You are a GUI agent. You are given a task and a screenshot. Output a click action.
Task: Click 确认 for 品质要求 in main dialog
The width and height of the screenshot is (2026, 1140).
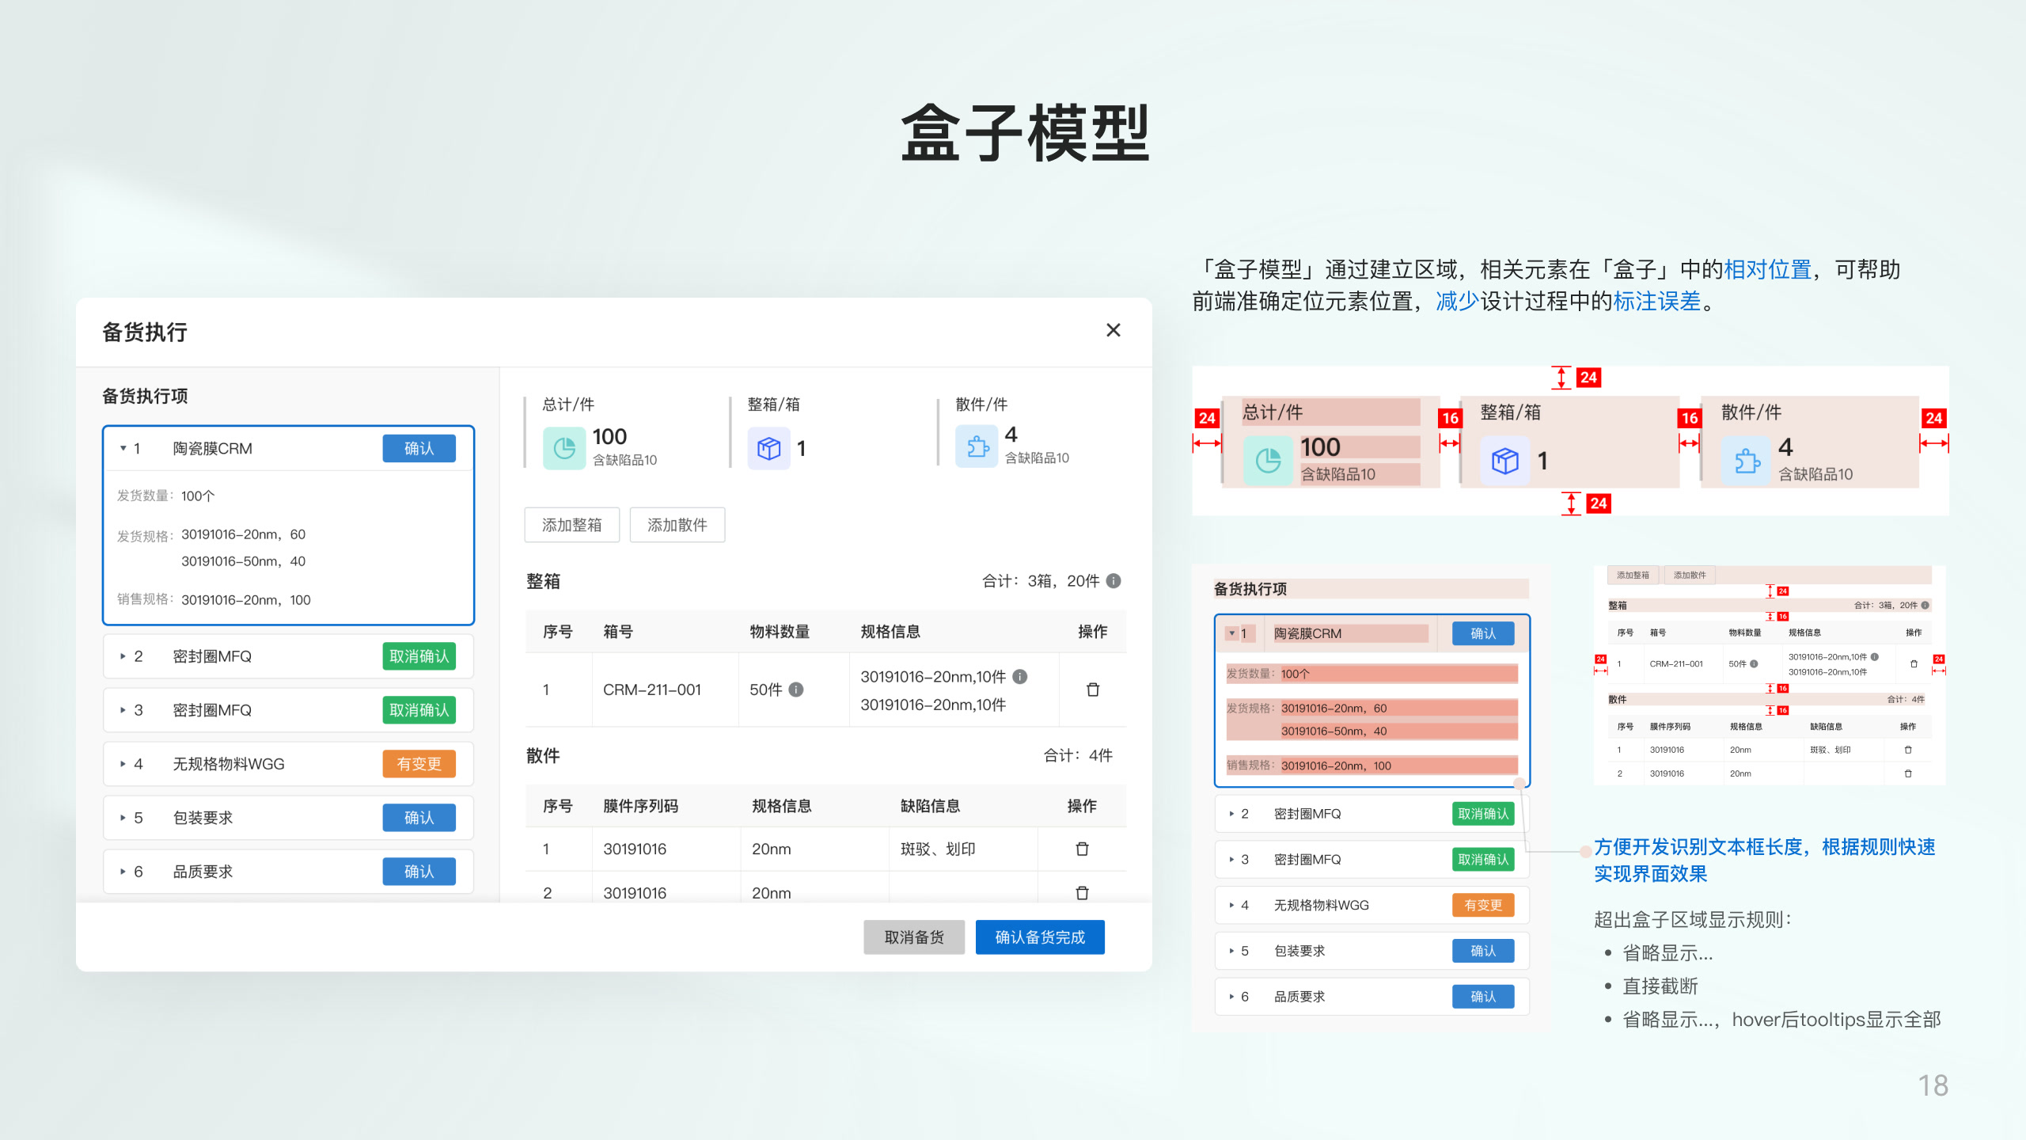click(419, 872)
